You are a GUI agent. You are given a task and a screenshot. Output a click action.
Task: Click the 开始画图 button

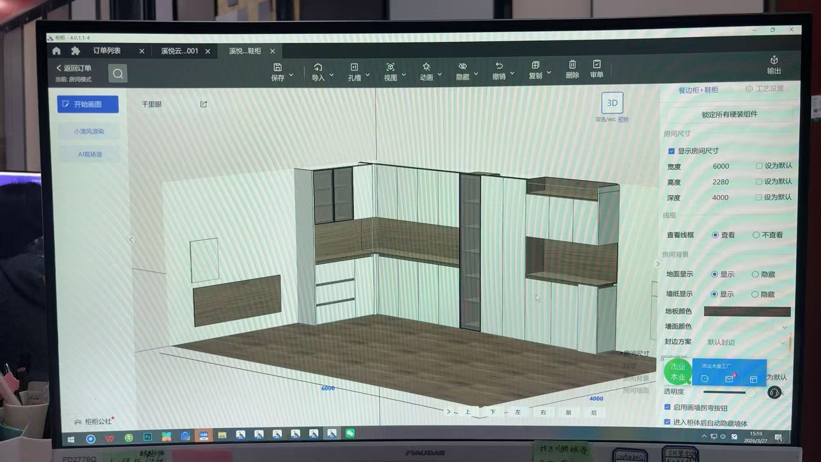click(88, 104)
